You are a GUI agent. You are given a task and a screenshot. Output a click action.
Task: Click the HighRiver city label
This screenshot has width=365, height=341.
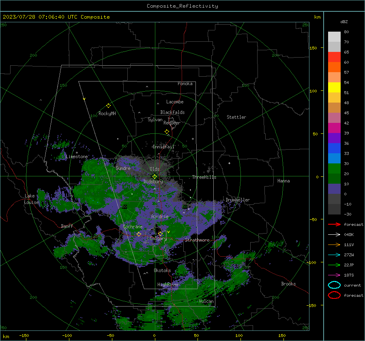(x=168, y=285)
